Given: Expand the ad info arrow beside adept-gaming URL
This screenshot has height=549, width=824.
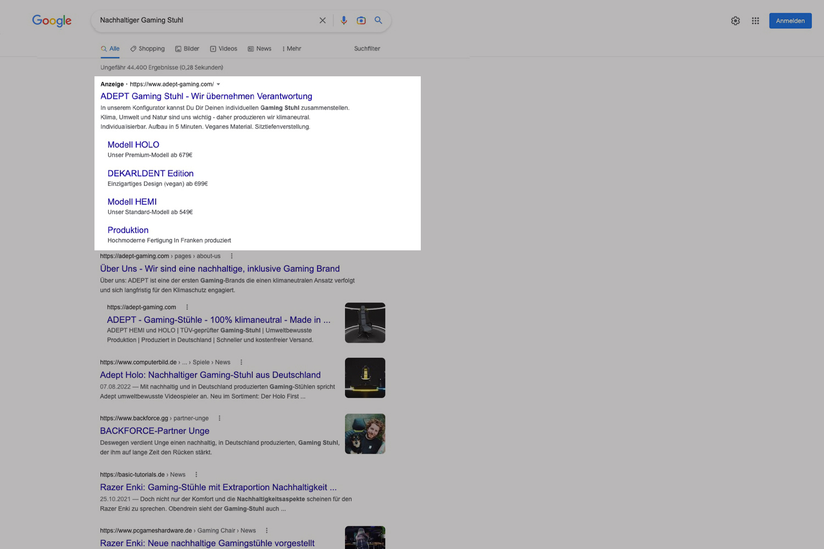Looking at the screenshot, I should pyautogui.click(x=218, y=85).
